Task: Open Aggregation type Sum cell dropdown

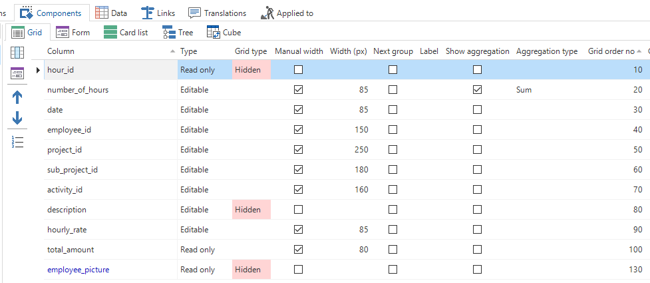Action: [547, 90]
